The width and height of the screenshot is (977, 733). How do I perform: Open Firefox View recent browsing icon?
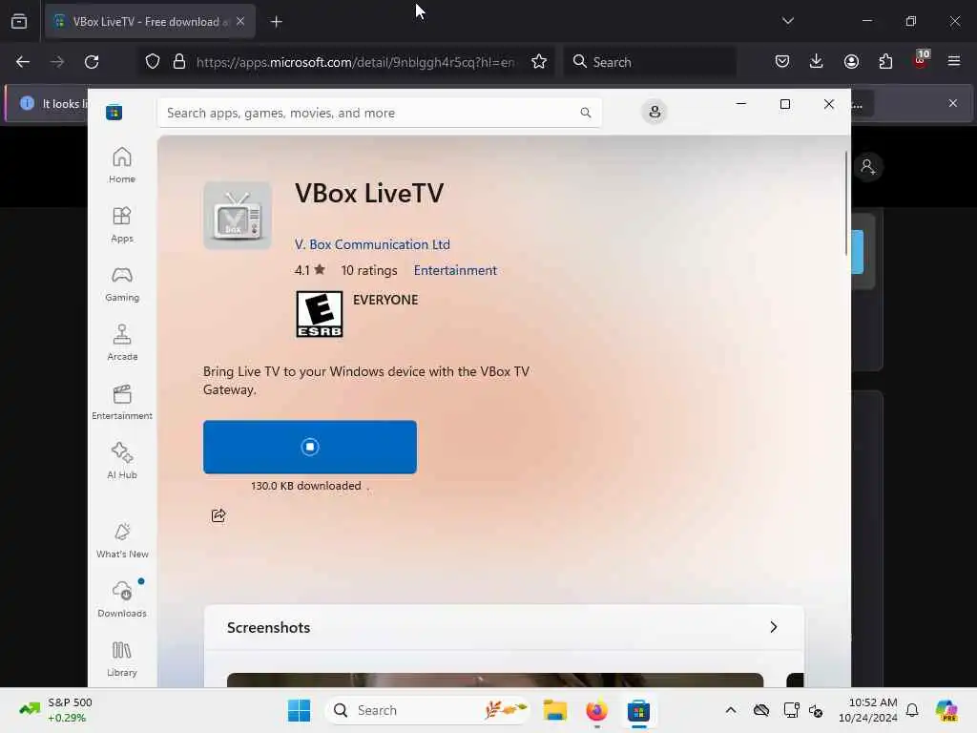[19, 22]
